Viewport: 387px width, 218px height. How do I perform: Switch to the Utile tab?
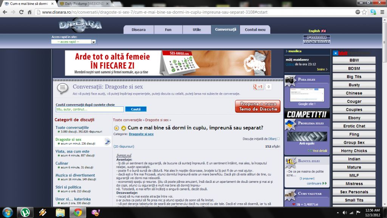pos(197,30)
